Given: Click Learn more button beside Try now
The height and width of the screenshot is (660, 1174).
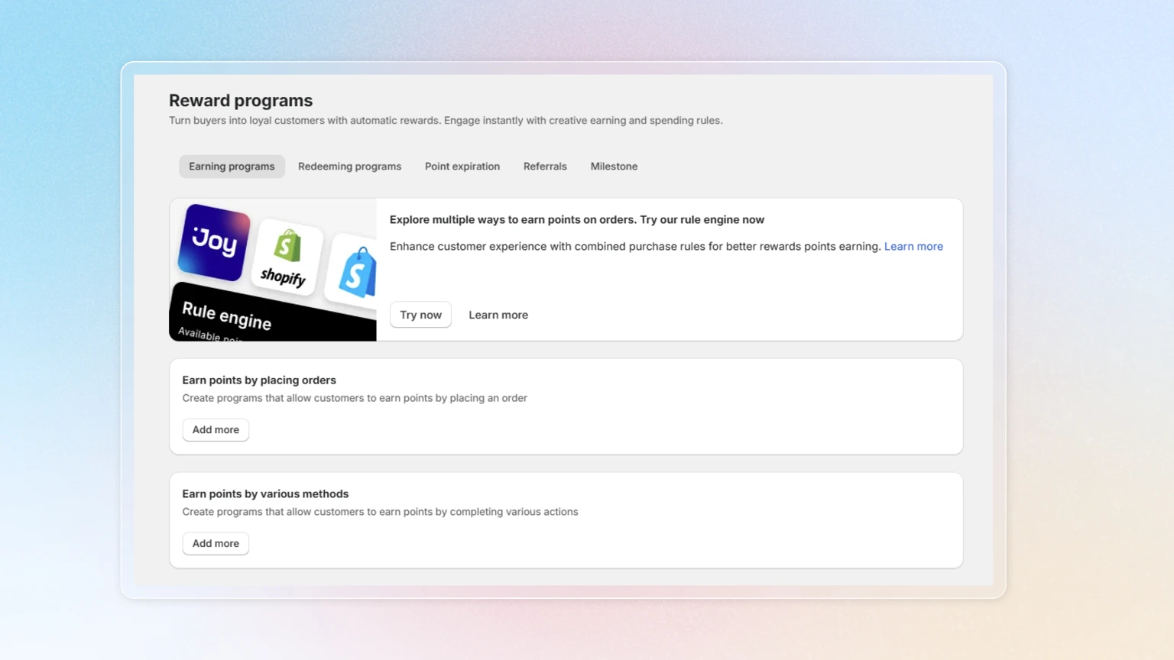Looking at the screenshot, I should point(498,315).
